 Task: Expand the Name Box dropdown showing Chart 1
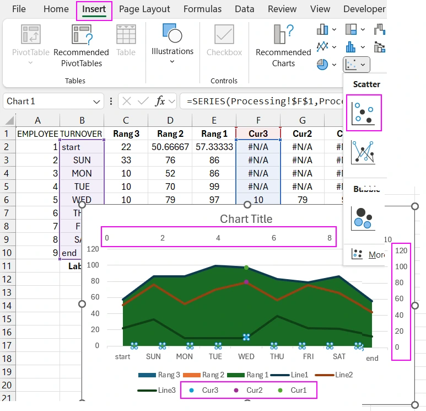pyautogui.click(x=97, y=102)
